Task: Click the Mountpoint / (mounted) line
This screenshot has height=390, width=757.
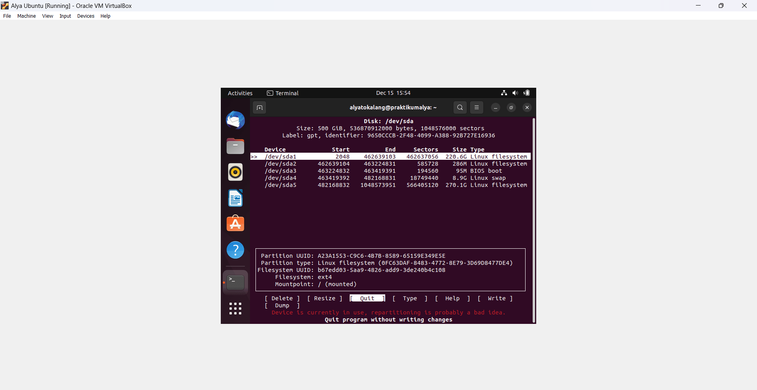Action: [x=316, y=284]
